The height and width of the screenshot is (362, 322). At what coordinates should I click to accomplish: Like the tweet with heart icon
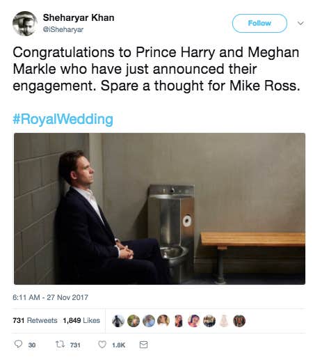click(x=102, y=345)
